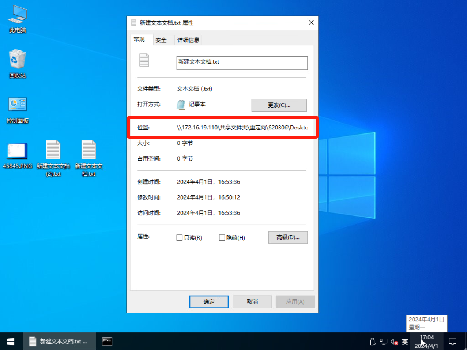Click the file name text field

point(242,63)
